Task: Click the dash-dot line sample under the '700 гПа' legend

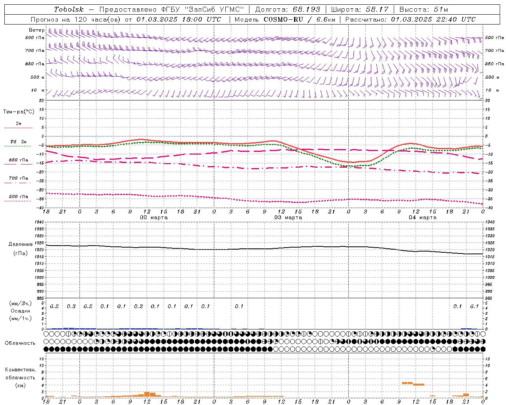Action: click(x=17, y=183)
